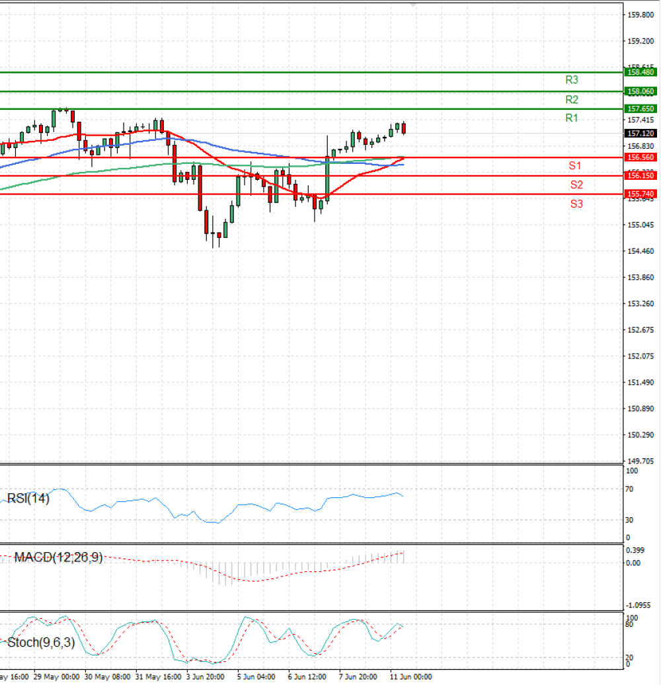Click the 155.045 price axis label
The image size is (661, 685).
pos(641,225)
